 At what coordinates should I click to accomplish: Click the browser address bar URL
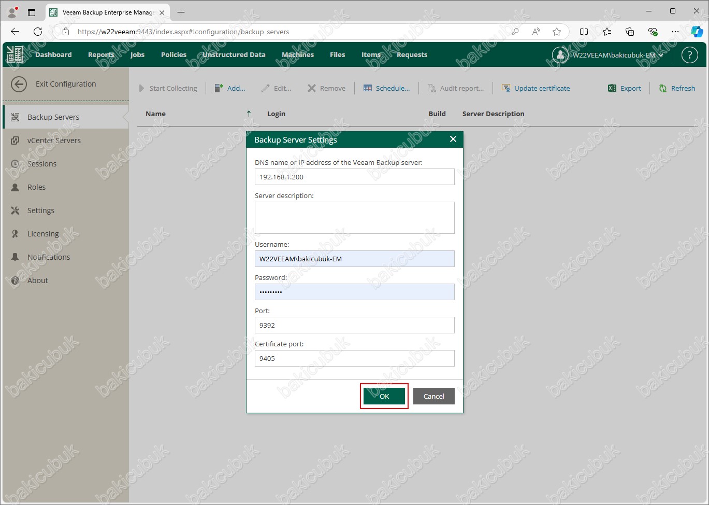click(183, 32)
